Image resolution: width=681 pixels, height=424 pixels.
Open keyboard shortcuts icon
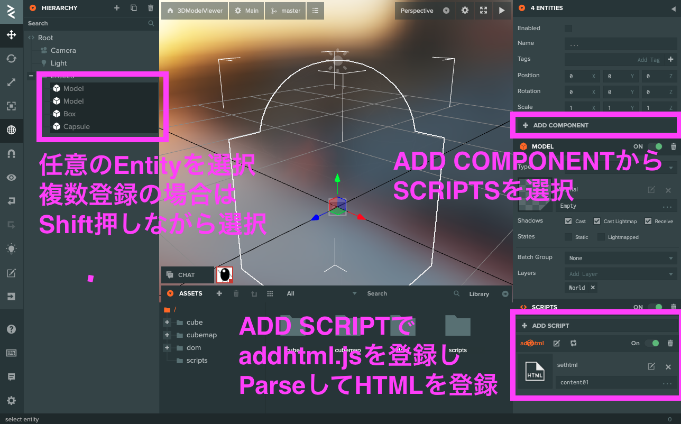tap(11, 353)
